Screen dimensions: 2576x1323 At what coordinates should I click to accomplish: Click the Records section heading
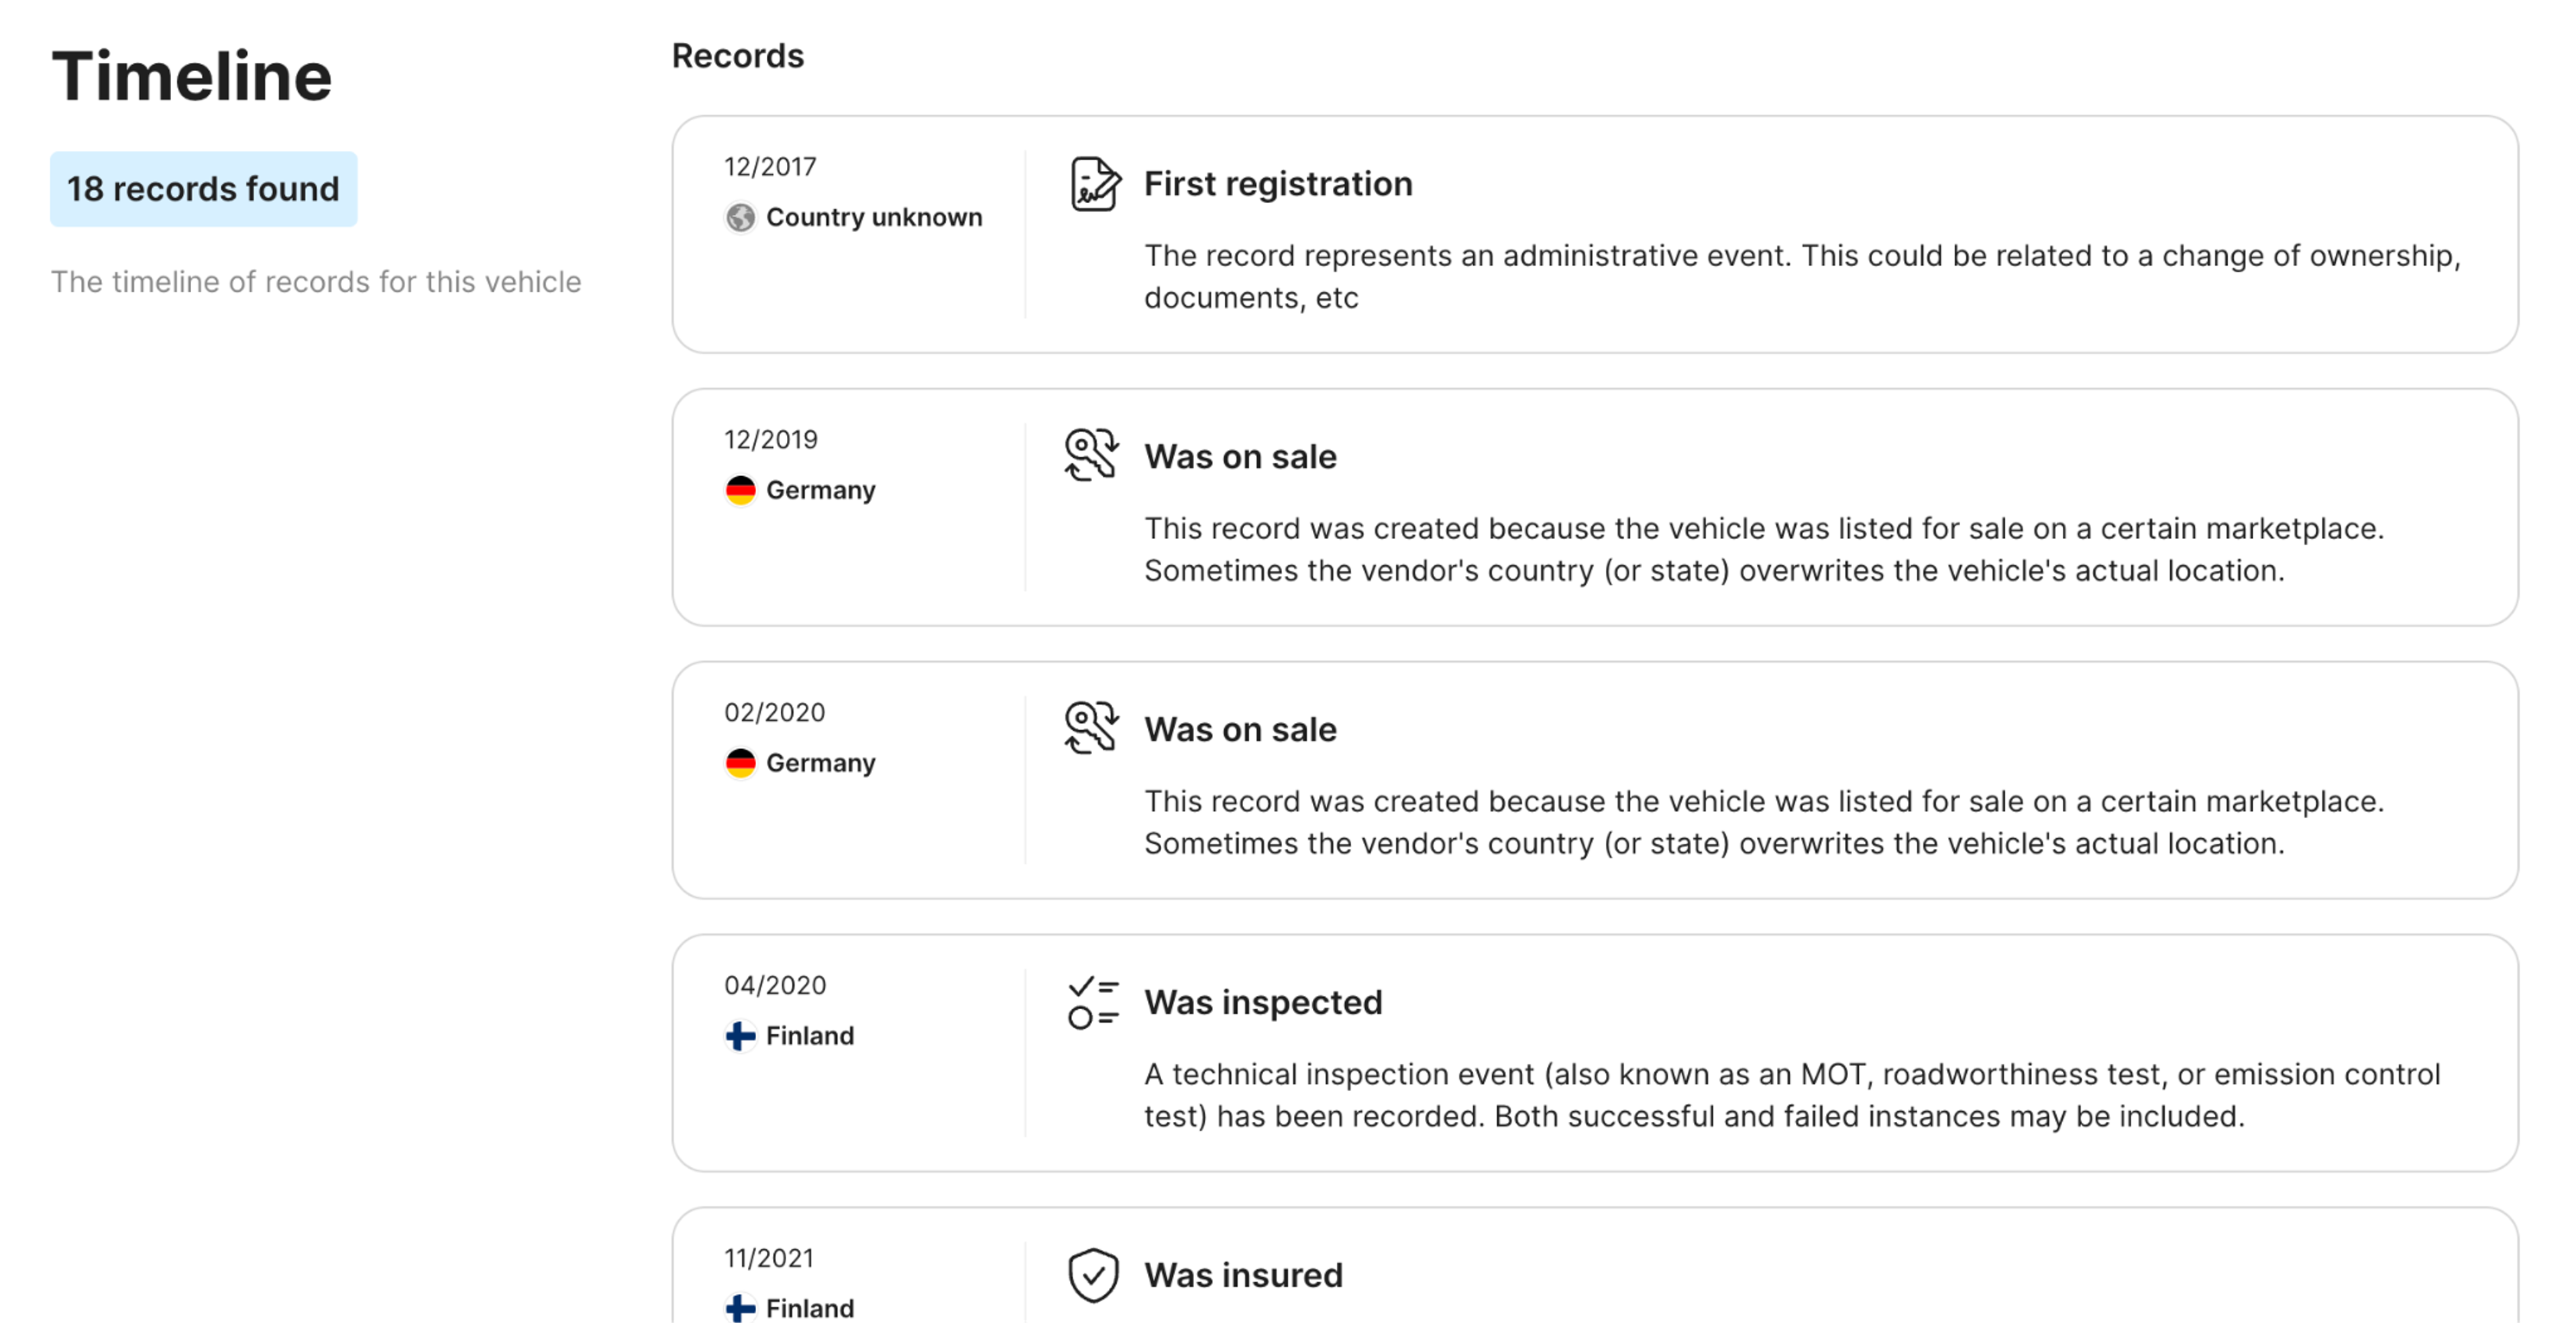pos(737,56)
